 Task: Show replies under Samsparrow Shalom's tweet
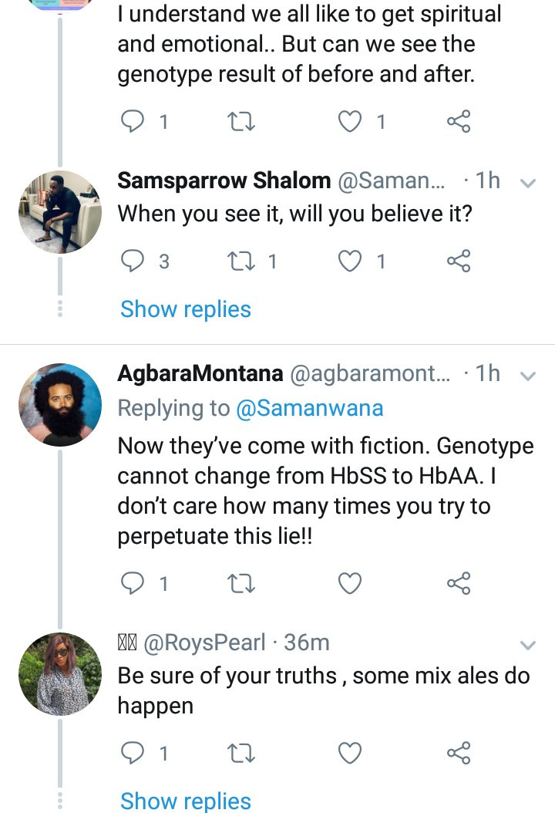186,309
